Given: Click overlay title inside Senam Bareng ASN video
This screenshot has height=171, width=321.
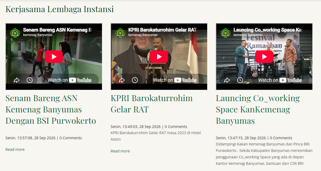Looking at the screenshot, I should (x=57, y=30).
